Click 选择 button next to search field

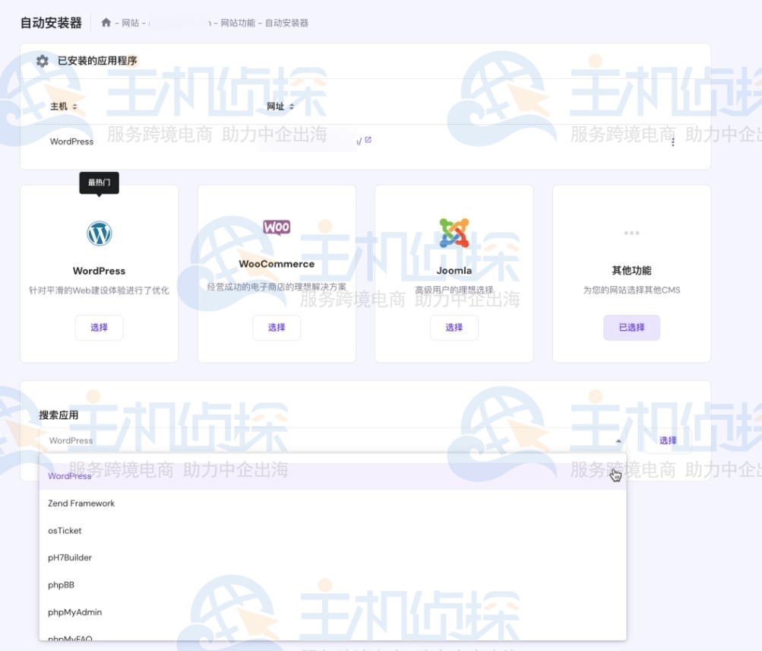668,440
